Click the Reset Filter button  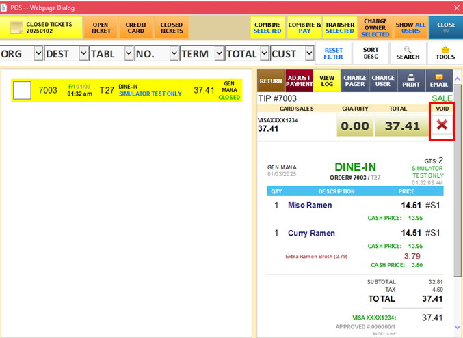(x=334, y=53)
